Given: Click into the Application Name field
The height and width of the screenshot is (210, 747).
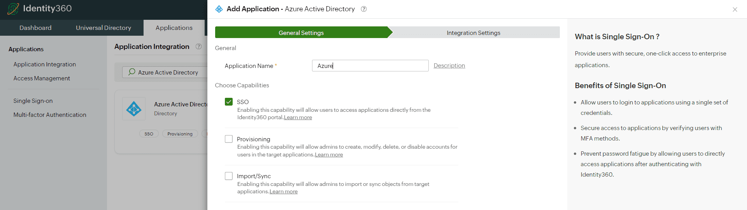Looking at the screenshot, I should pyautogui.click(x=370, y=66).
